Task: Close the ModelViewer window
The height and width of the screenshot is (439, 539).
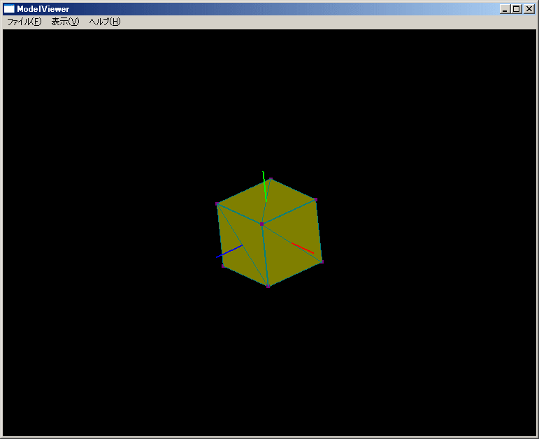Action: coord(529,9)
